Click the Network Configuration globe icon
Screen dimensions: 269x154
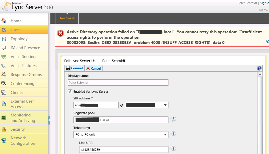[x=4, y=140]
